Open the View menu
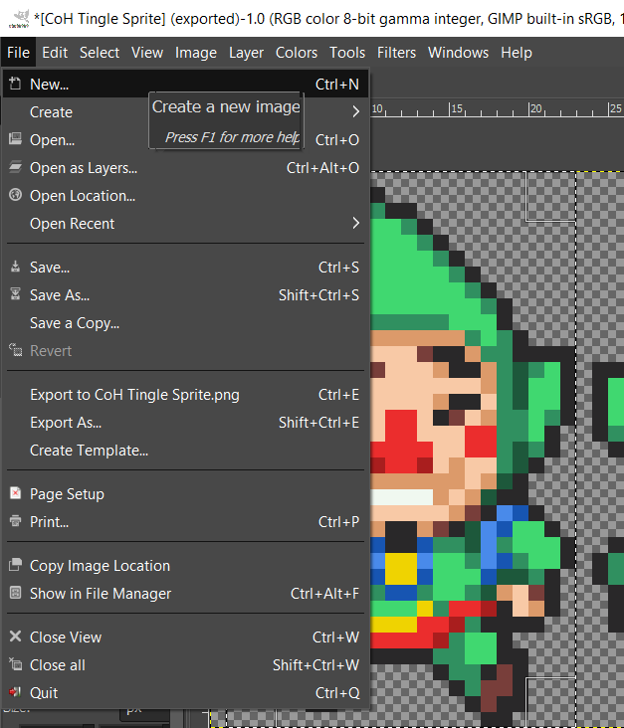624x728 pixels. pyautogui.click(x=147, y=53)
